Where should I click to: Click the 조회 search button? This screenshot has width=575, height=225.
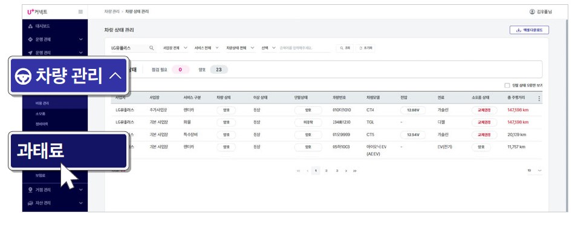[x=345, y=48]
